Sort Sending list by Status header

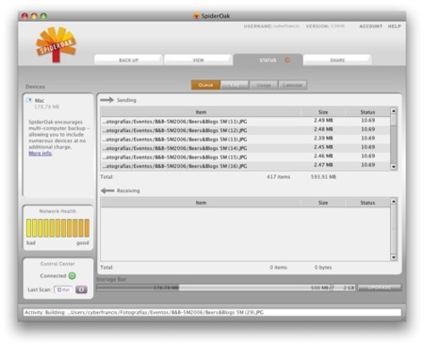367,112
